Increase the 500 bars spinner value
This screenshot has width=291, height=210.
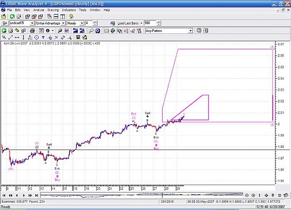point(159,22)
